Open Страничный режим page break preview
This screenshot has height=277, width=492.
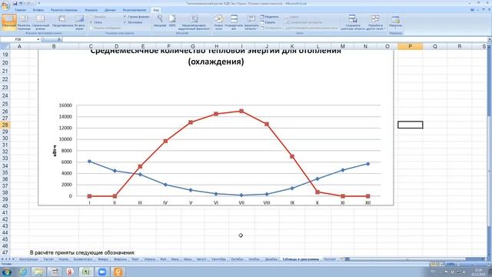pos(40,22)
